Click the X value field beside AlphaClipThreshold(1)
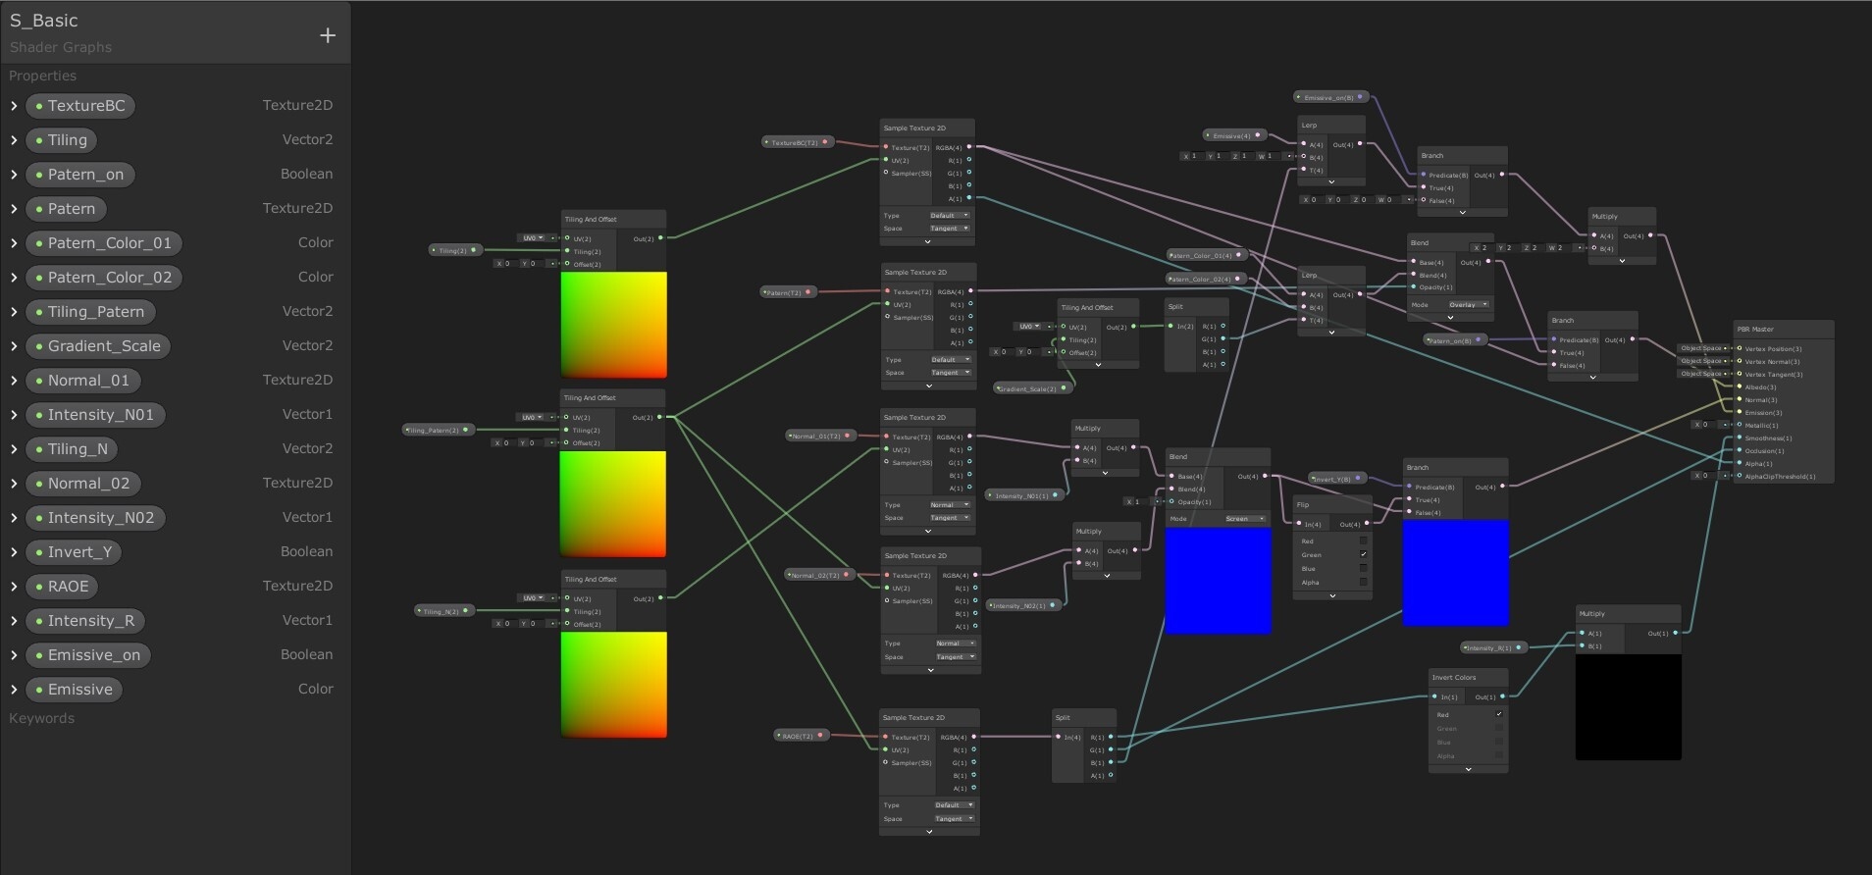 pyautogui.click(x=1708, y=476)
